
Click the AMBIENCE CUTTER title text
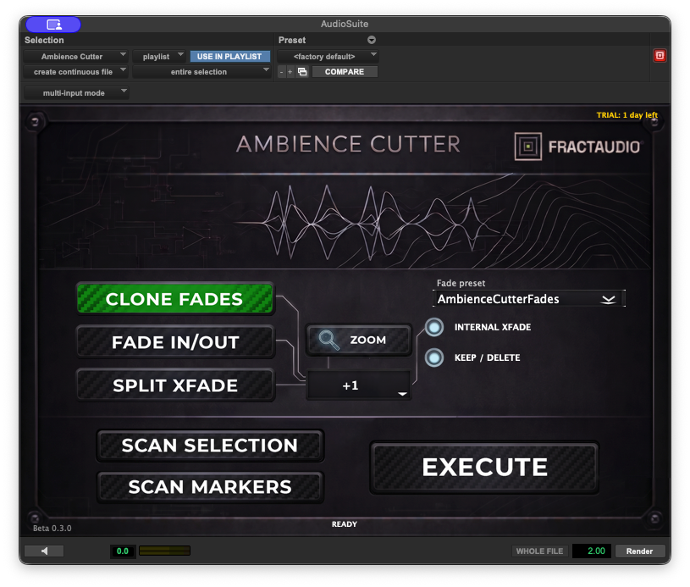[349, 144]
